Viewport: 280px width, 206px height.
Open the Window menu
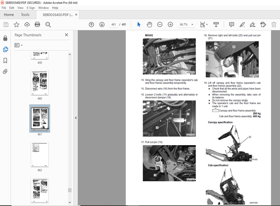[x=43, y=8]
